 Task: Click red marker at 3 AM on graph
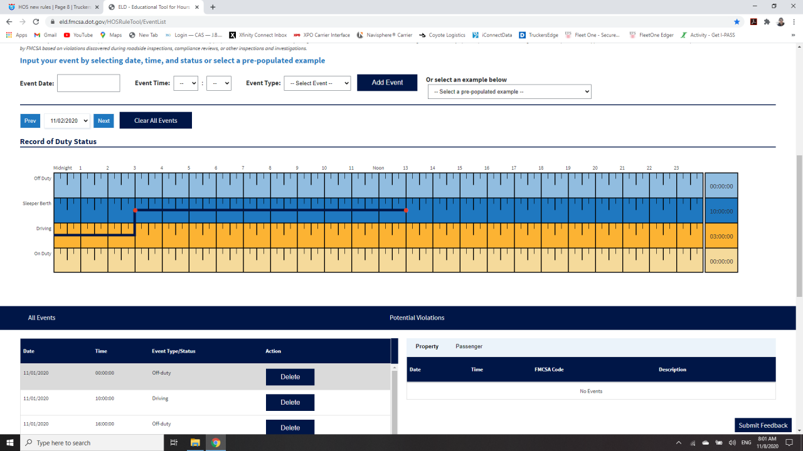(x=135, y=210)
